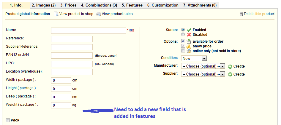
Task: Click the Delete this product link
Action: [x=259, y=14]
